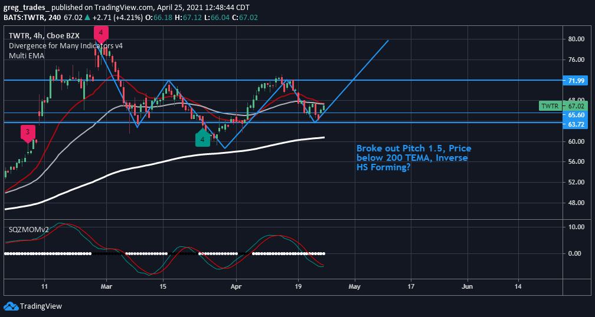The image size is (595, 317).
Task: Click the 52.00 price axis value
Action: (x=576, y=183)
